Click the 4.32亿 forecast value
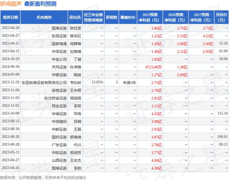This screenshot has width=229, height=180. click(156, 114)
